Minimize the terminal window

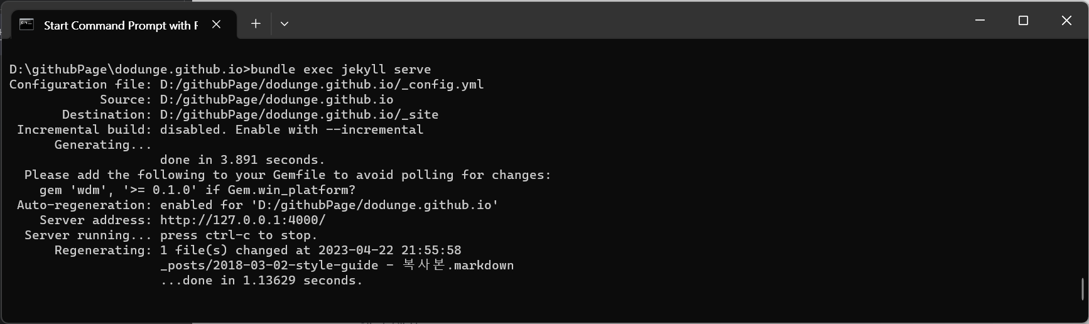[x=980, y=21]
